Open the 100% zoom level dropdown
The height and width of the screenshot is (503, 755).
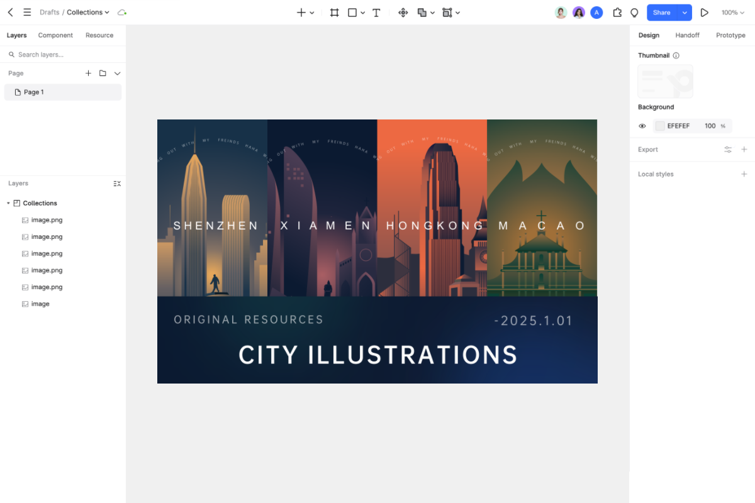click(732, 13)
